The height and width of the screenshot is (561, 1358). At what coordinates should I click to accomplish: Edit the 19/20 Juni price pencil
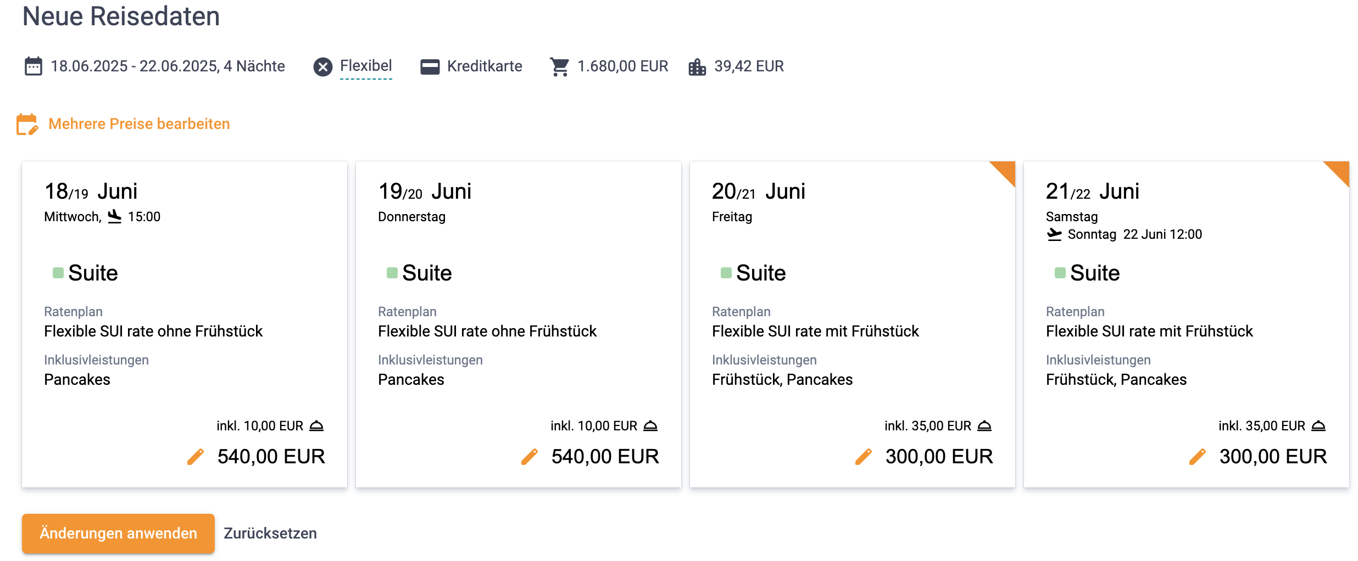(530, 457)
